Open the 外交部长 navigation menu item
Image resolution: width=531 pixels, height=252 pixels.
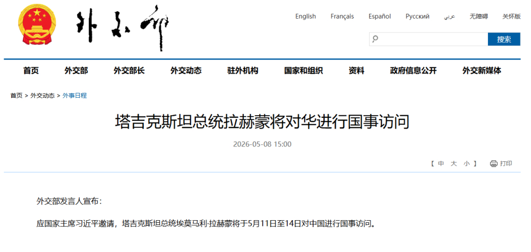click(129, 71)
